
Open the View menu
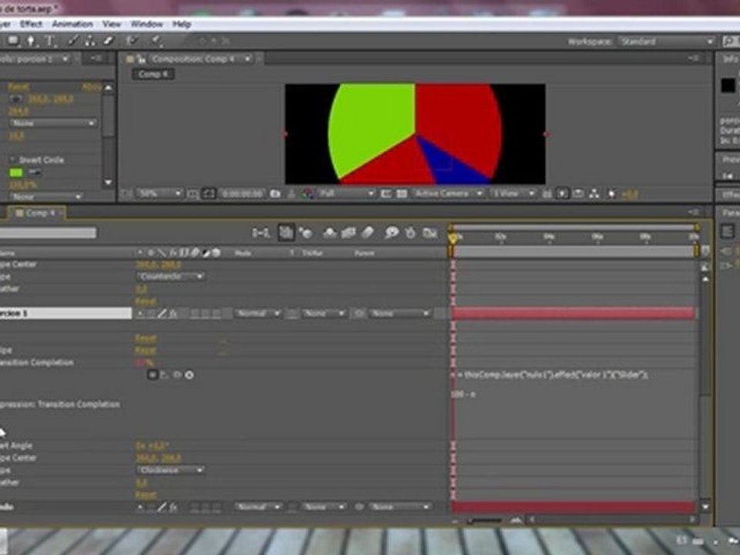[x=112, y=24]
